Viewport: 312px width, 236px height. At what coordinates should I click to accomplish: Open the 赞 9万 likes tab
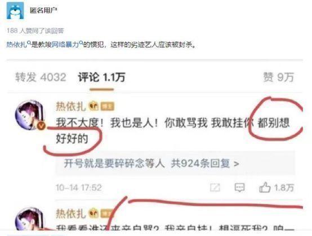pos(278,77)
